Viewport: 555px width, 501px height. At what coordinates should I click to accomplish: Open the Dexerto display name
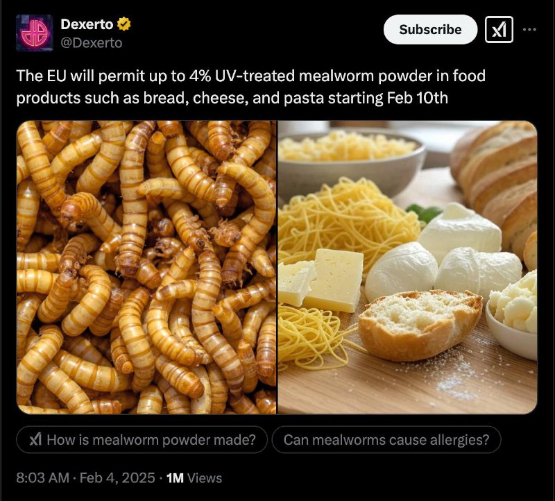point(87,24)
